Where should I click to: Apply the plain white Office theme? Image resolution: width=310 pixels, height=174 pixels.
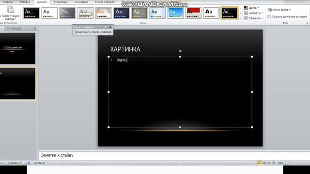[49, 13]
